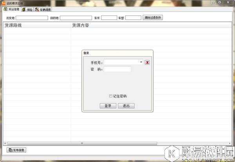235x162 pixels.
Task: Open the 保险 tab
Action: (x=27, y=9)
